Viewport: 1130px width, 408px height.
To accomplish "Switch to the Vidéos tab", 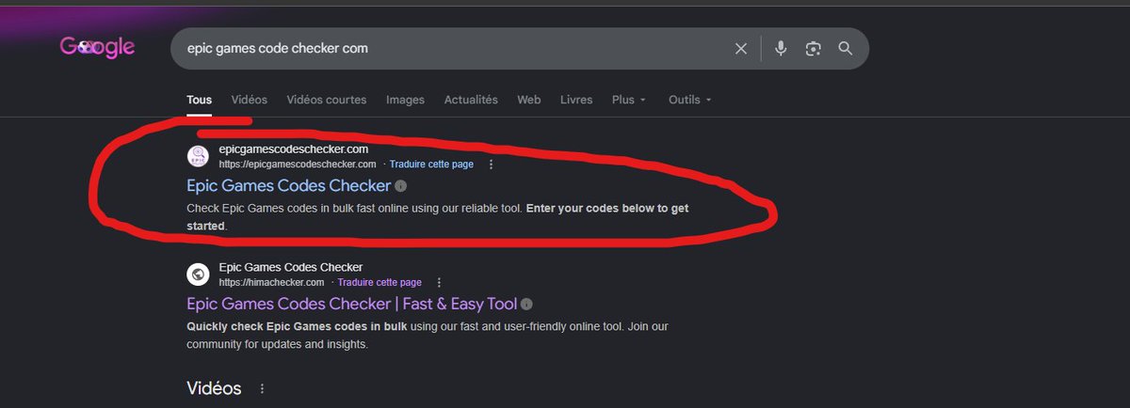I will tap(249, 100).
